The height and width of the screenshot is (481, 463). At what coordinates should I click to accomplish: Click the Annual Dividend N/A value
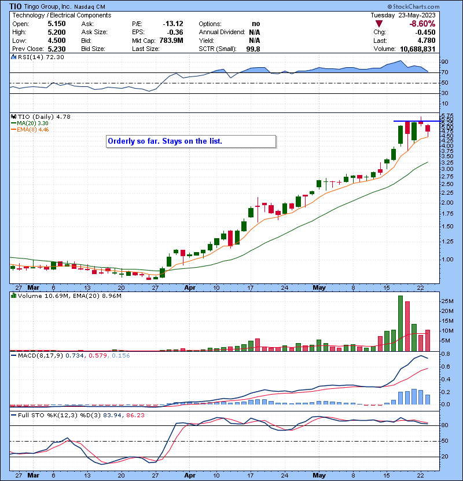[254, 32]
